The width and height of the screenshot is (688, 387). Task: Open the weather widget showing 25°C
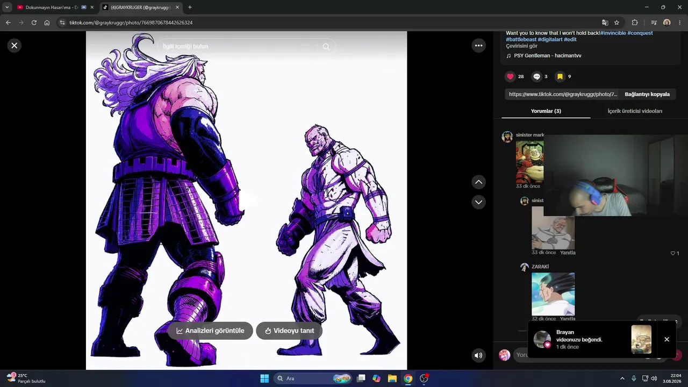tap(26, 378)
